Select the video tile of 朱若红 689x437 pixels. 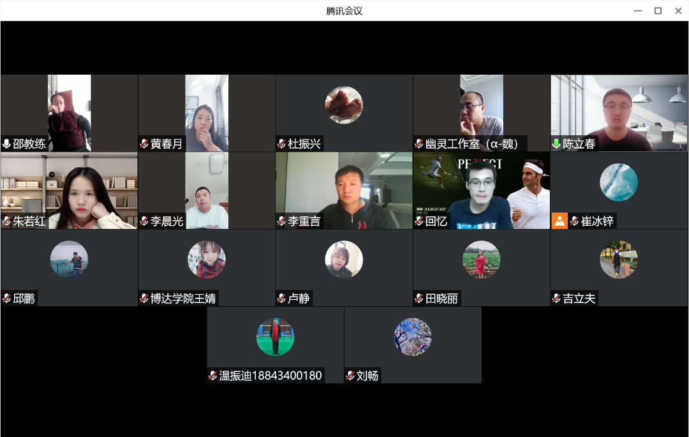[x=69, y=191]
